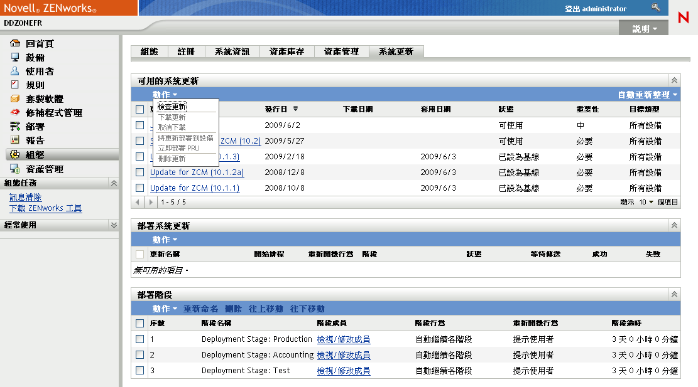Collapse the 部署系統更新 panel
This screenshot has width=698, height=387.
(674, 225)
